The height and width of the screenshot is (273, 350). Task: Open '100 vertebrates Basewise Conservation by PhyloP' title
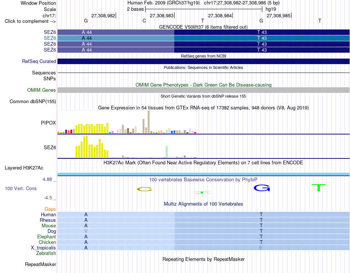(203, 180)
